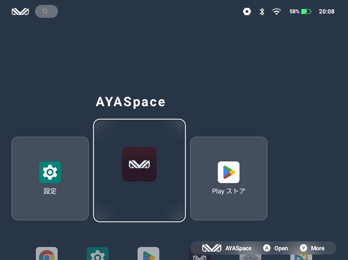Click the Wi-Fi signal icon
The width and height of the screenshot is (348, 260).
[x=277, y=11]
